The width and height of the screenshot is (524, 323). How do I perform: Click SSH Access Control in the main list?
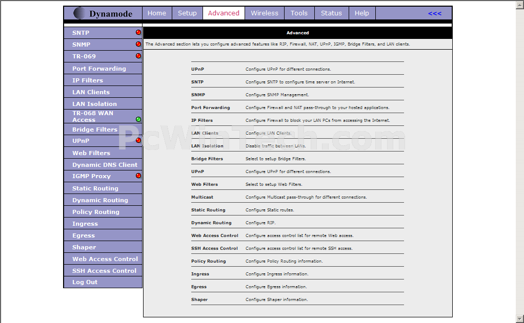tap(214, 248)
